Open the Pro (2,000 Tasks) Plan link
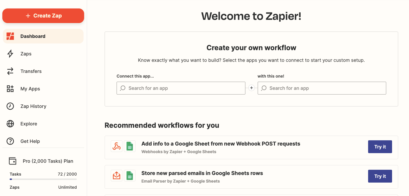The width and height of the screenshot is (409, 196). click(48, 161)
